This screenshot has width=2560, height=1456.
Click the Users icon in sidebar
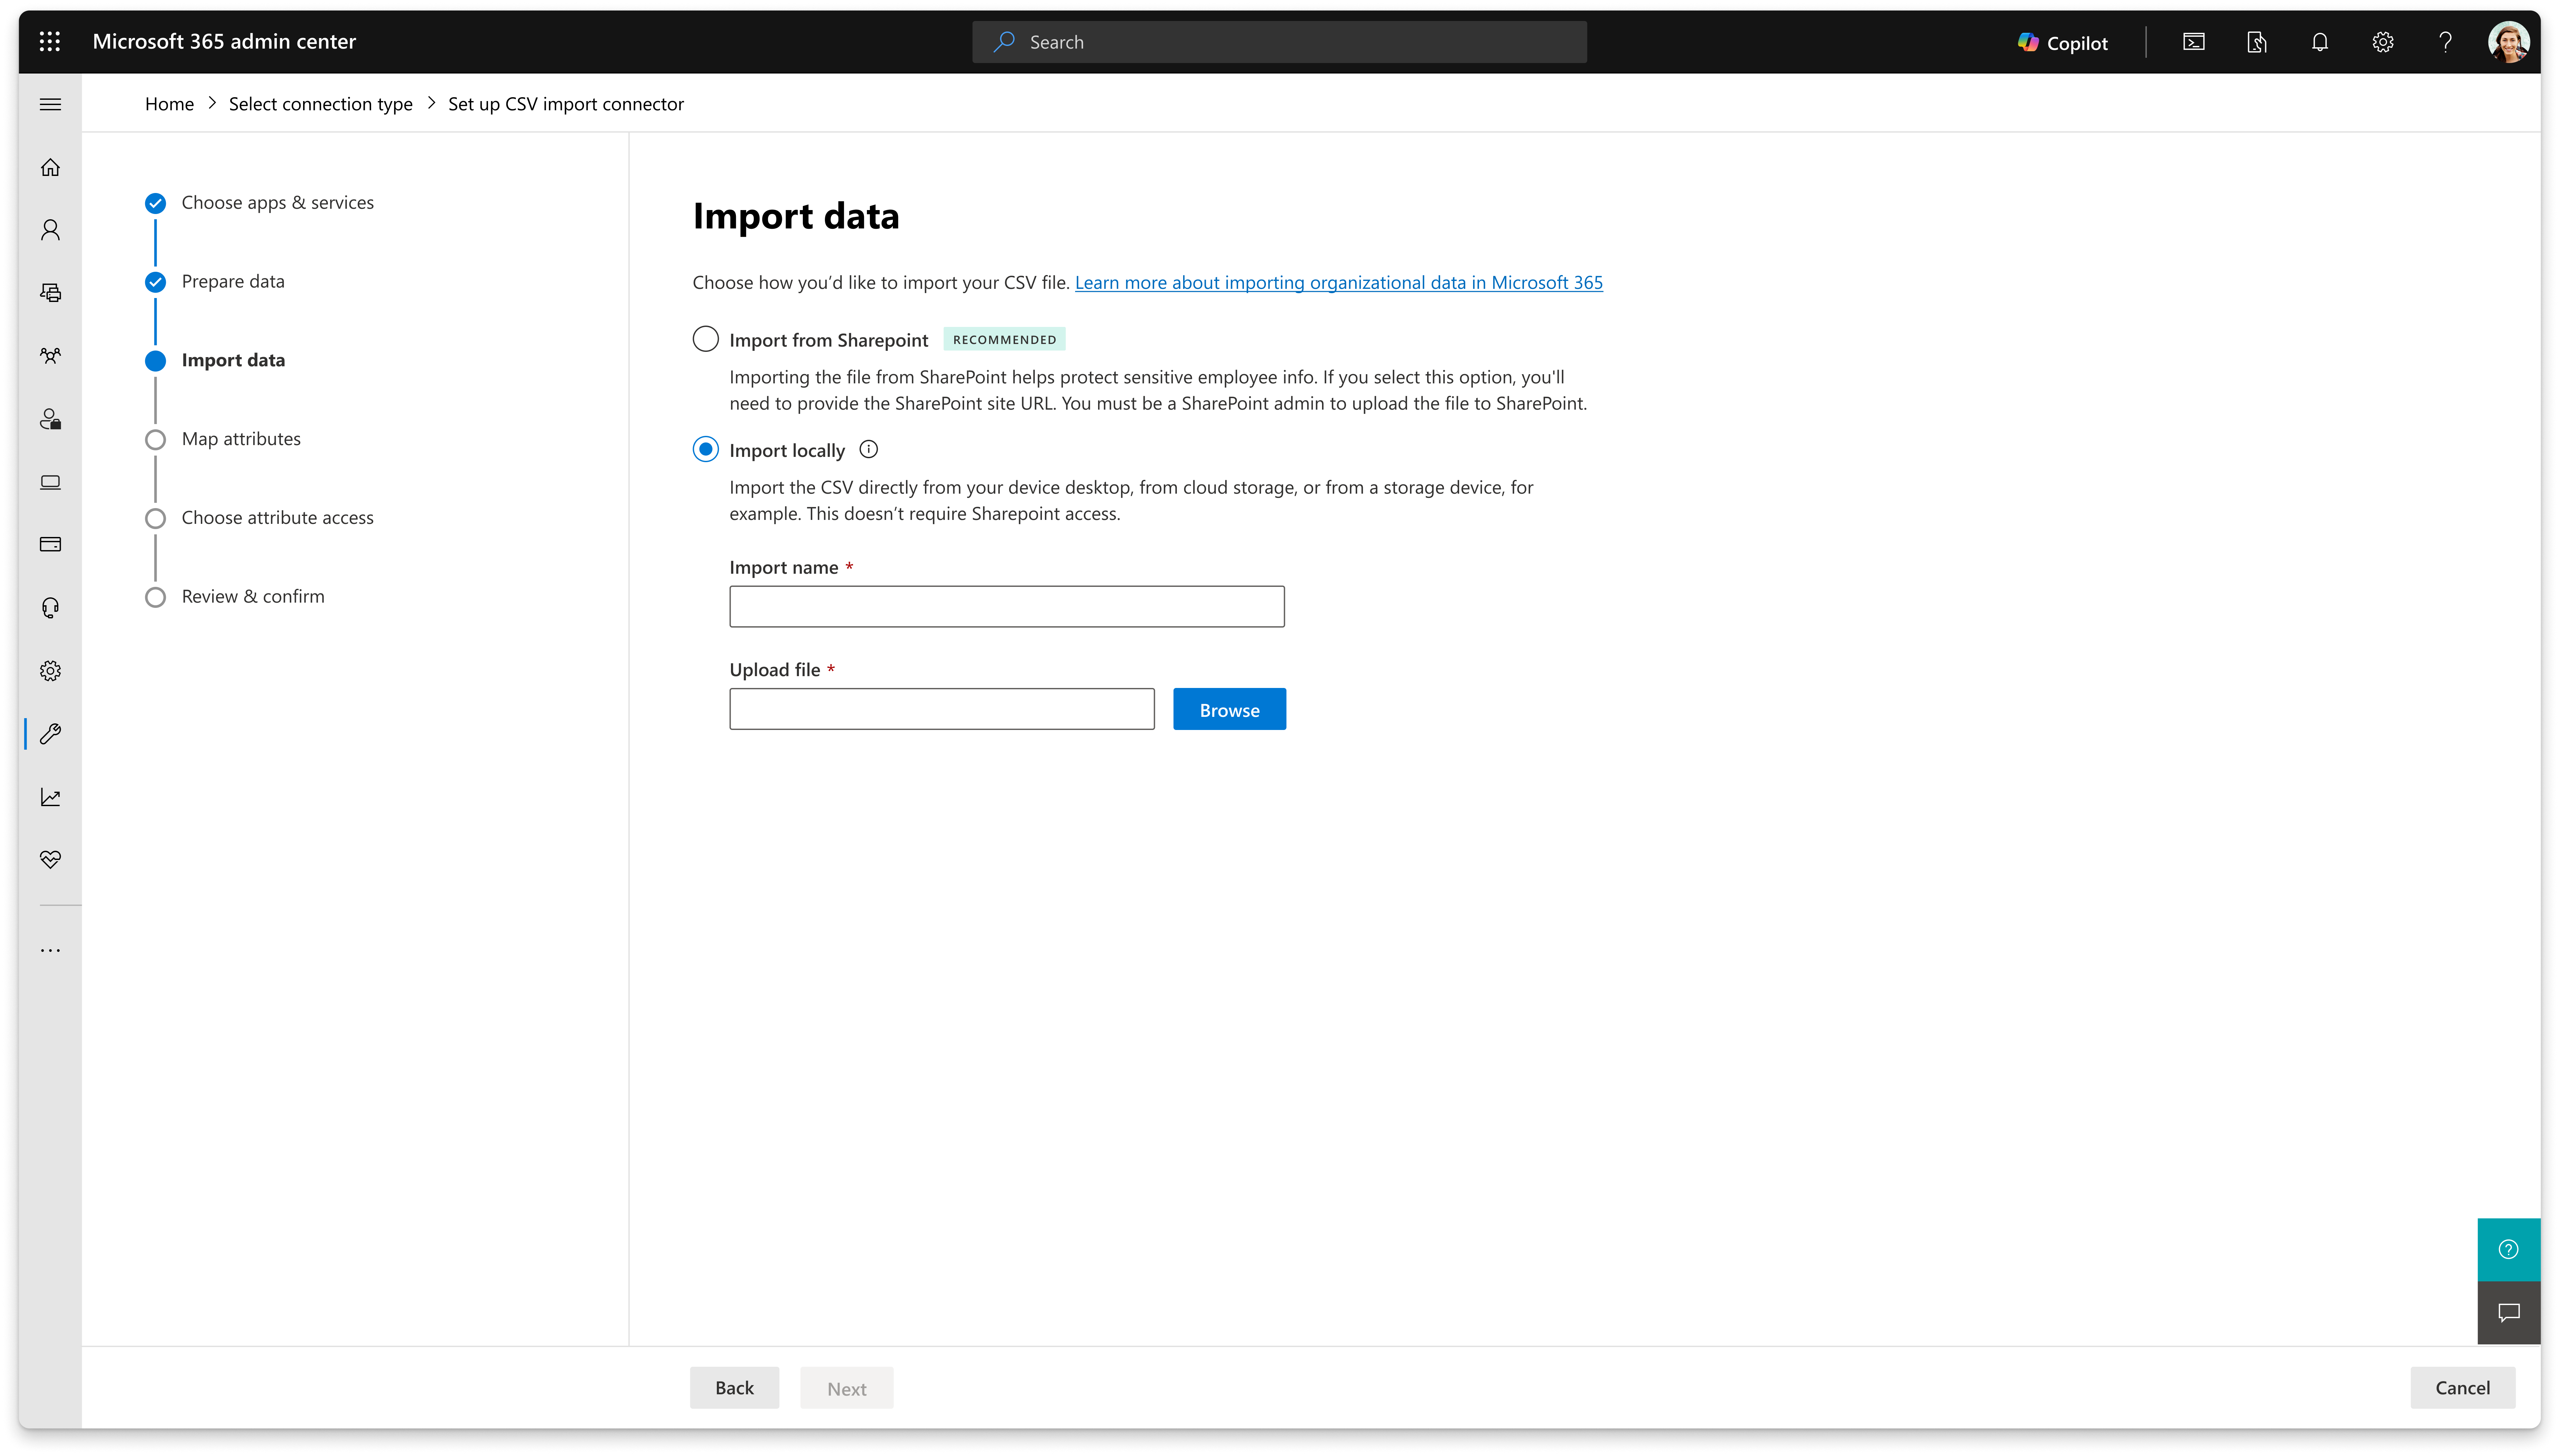[50, 230]
